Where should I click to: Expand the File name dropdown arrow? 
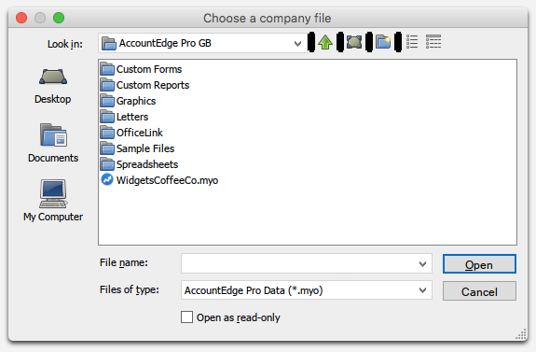click(x=422, y=264)
